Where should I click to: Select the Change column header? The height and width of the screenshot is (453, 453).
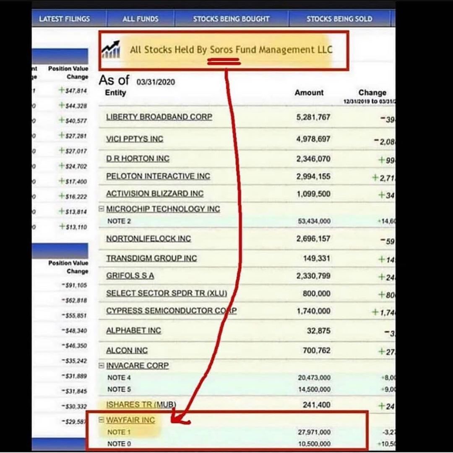tap(372, 93)
